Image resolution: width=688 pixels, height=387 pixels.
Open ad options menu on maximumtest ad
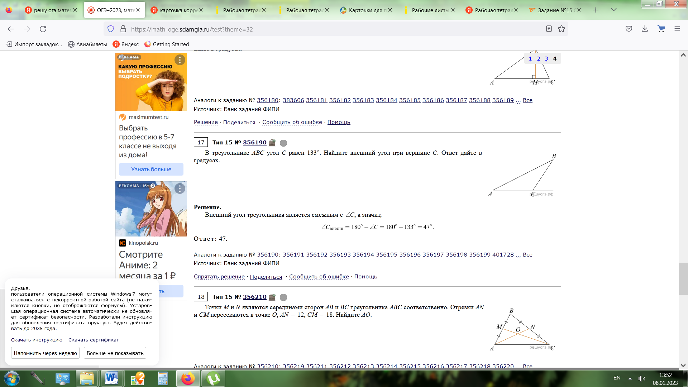click(x=180, y=60)
